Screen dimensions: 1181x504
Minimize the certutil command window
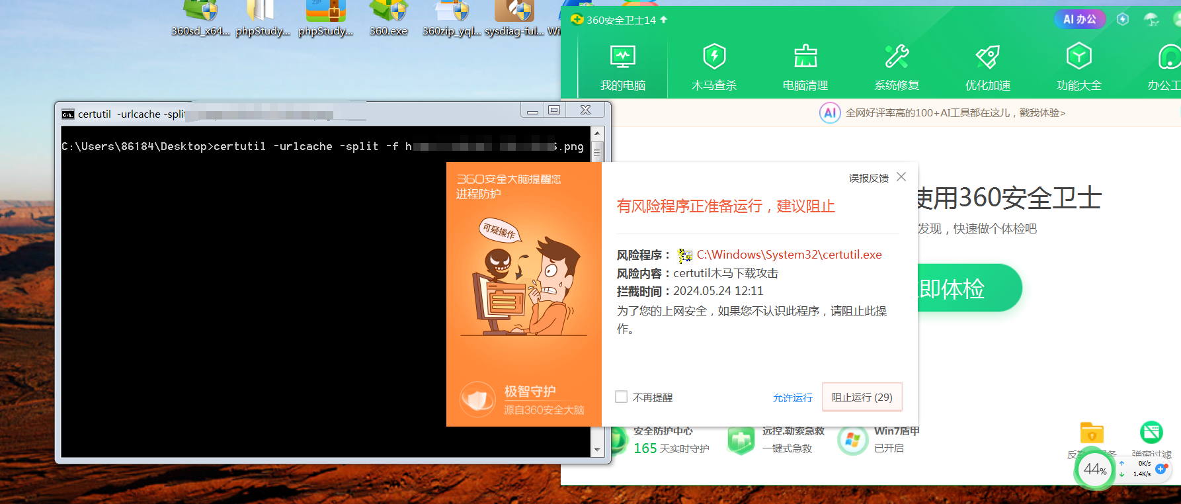click(532, 110)
